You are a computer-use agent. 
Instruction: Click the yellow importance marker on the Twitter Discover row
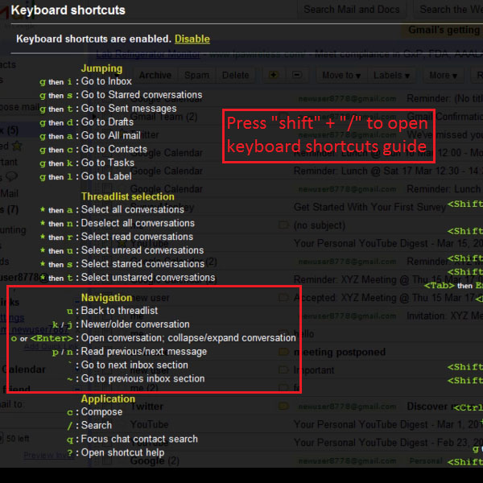click(x=283, y=406)
